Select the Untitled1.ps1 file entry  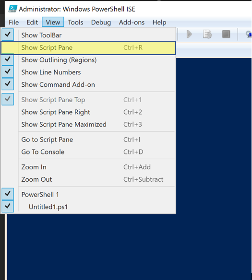pyautogui.click(x=88, y=207)
